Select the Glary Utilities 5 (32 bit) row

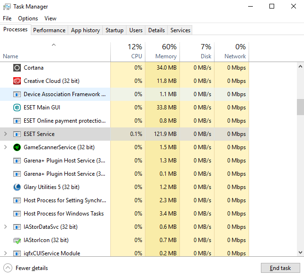coord(124,187)
